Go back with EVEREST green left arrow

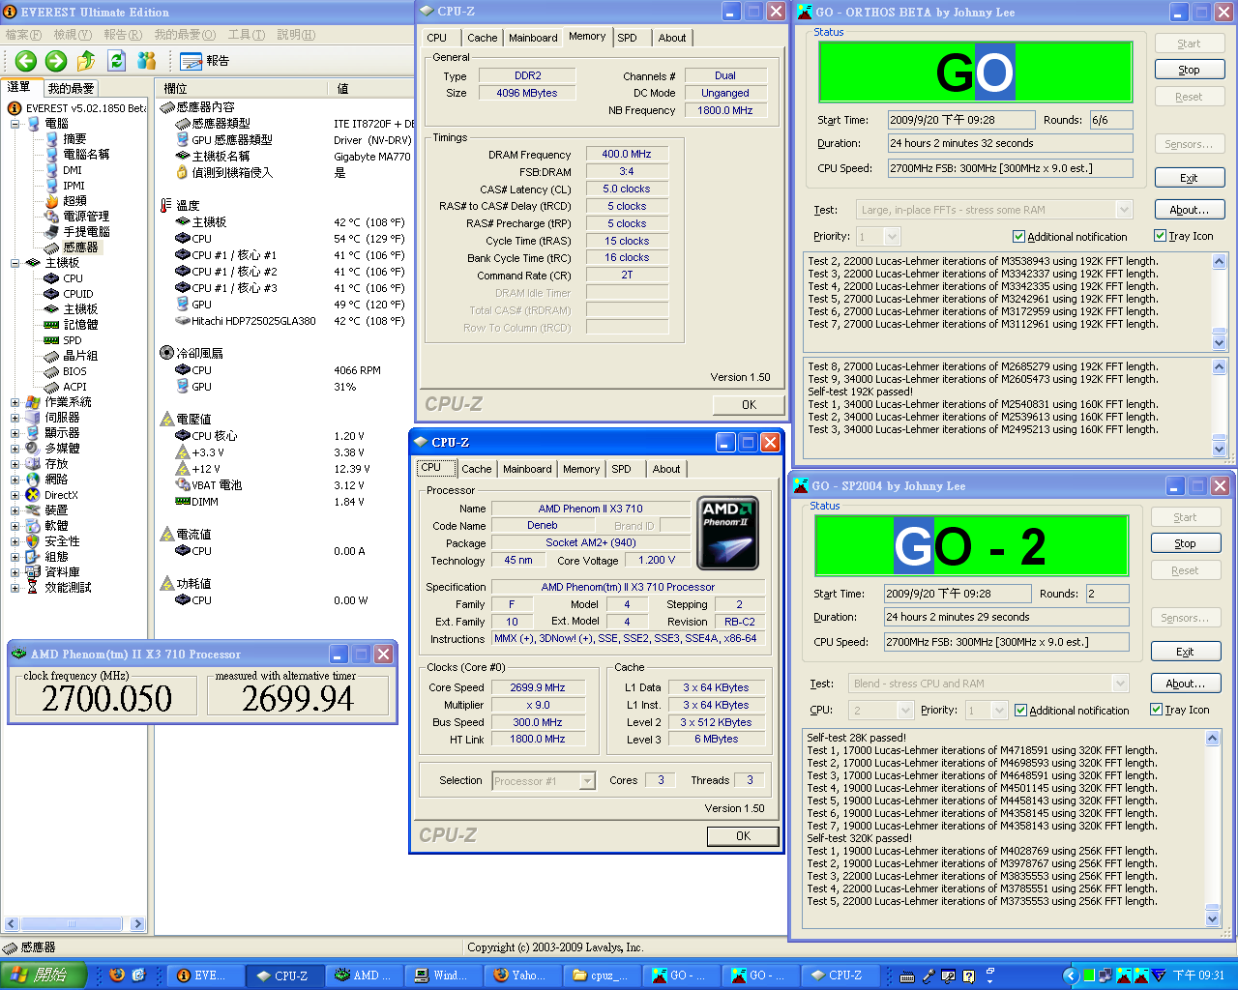click(x=26, y=61)
